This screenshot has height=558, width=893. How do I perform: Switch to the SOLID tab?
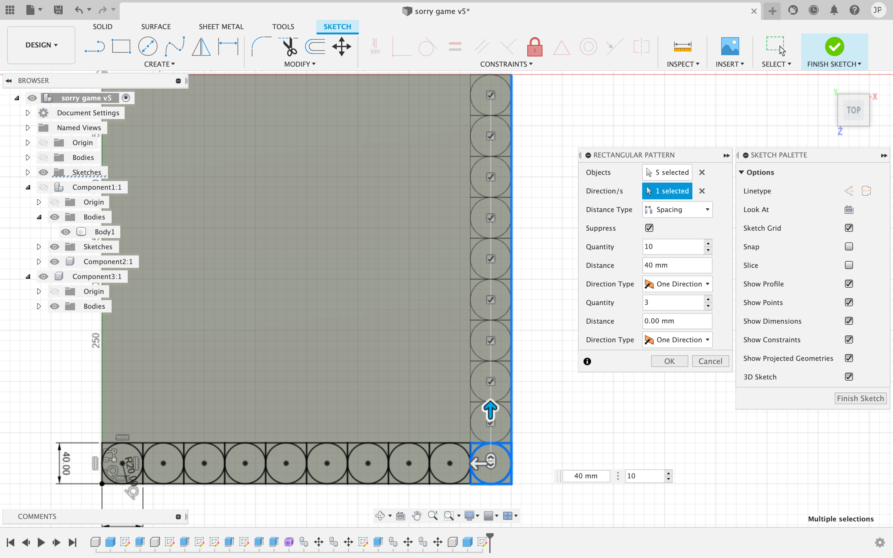click(x=103, y=27)
